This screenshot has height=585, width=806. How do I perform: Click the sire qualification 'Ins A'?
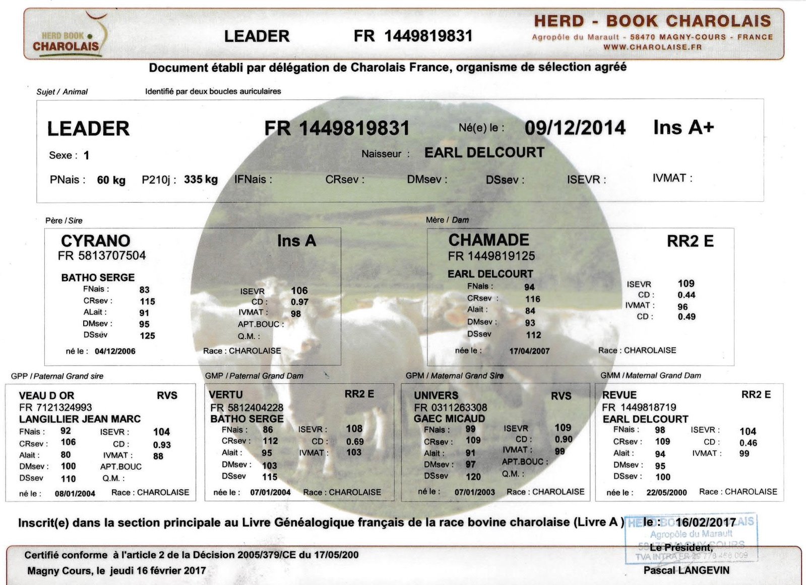(296, 241)
